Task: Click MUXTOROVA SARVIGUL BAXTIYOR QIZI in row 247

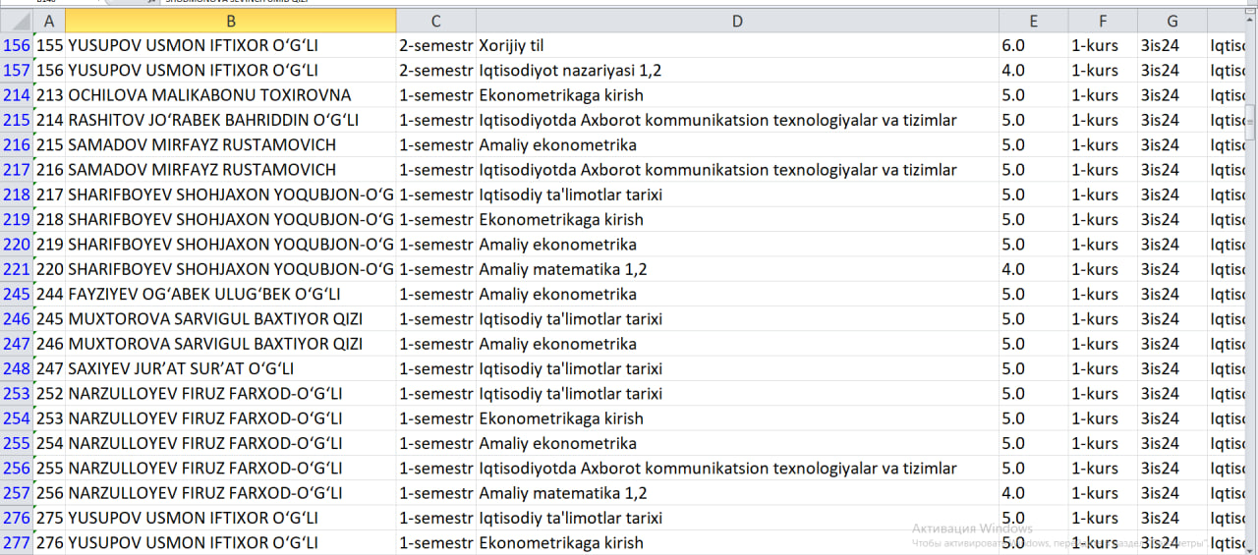Action: [x=231, y=344]
